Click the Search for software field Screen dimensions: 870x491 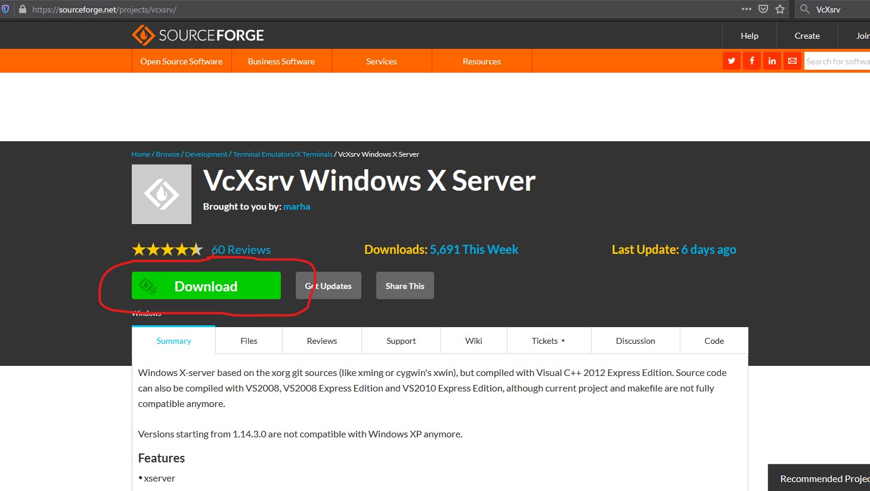[837, 61]
